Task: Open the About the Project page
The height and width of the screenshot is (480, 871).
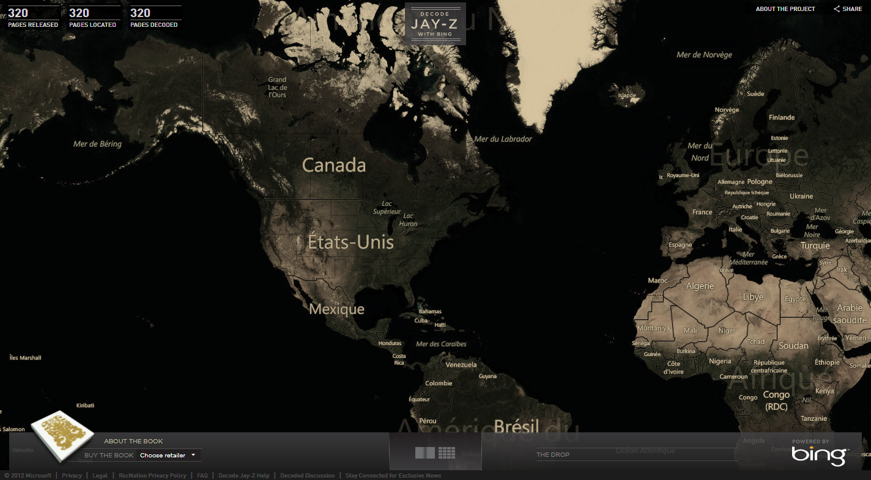Action: click(x=785, y=9)
